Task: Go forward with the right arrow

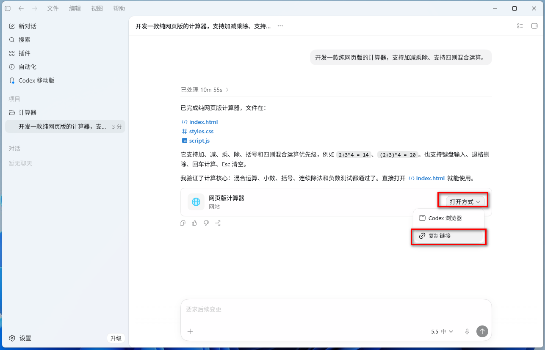Action: (35, 8)
